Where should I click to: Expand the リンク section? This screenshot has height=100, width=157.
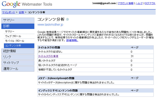18,57
